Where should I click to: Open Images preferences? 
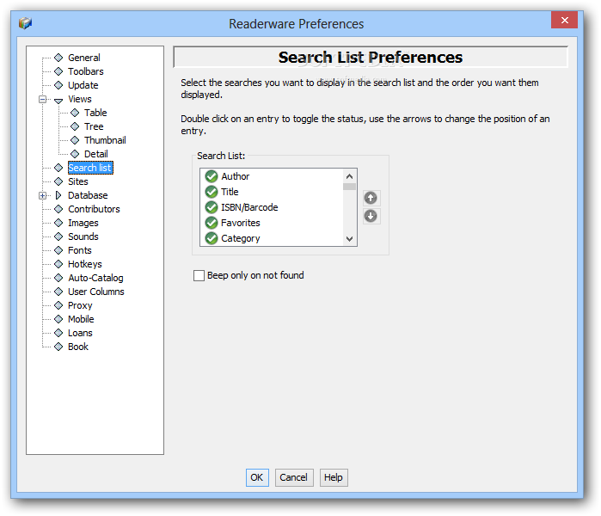pos(83,223)
